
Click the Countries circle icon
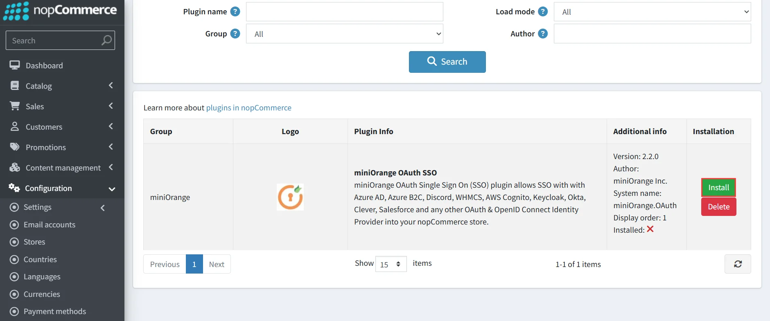click(x=14, y=259)
